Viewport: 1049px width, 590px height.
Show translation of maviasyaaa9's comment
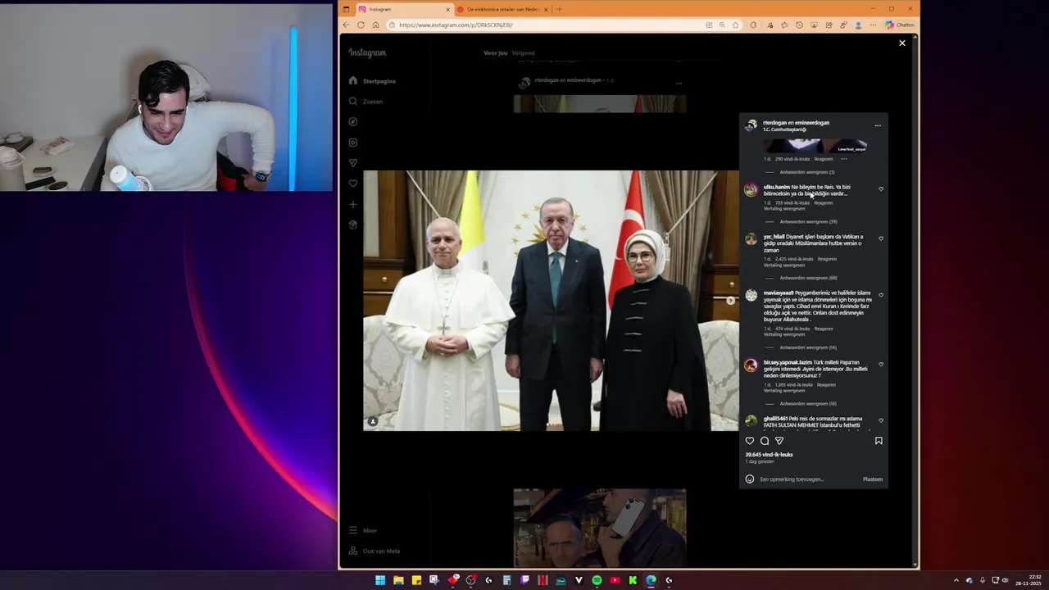(784, 334)
